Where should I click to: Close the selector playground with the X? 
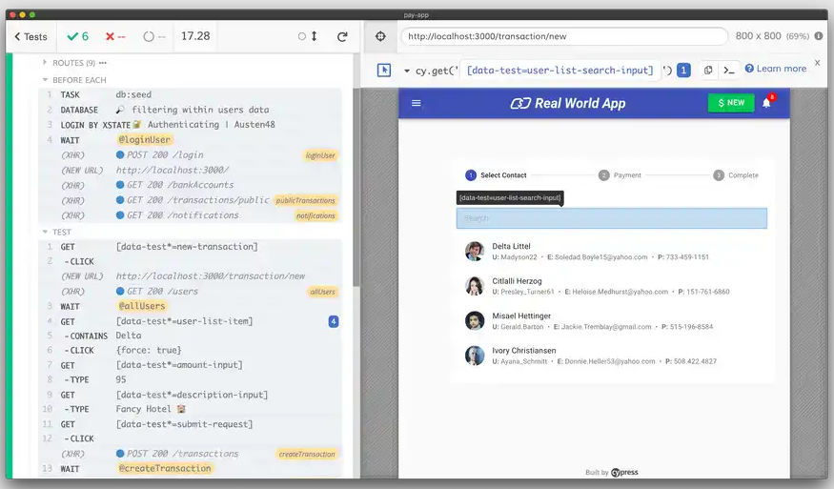click(817, 63)
